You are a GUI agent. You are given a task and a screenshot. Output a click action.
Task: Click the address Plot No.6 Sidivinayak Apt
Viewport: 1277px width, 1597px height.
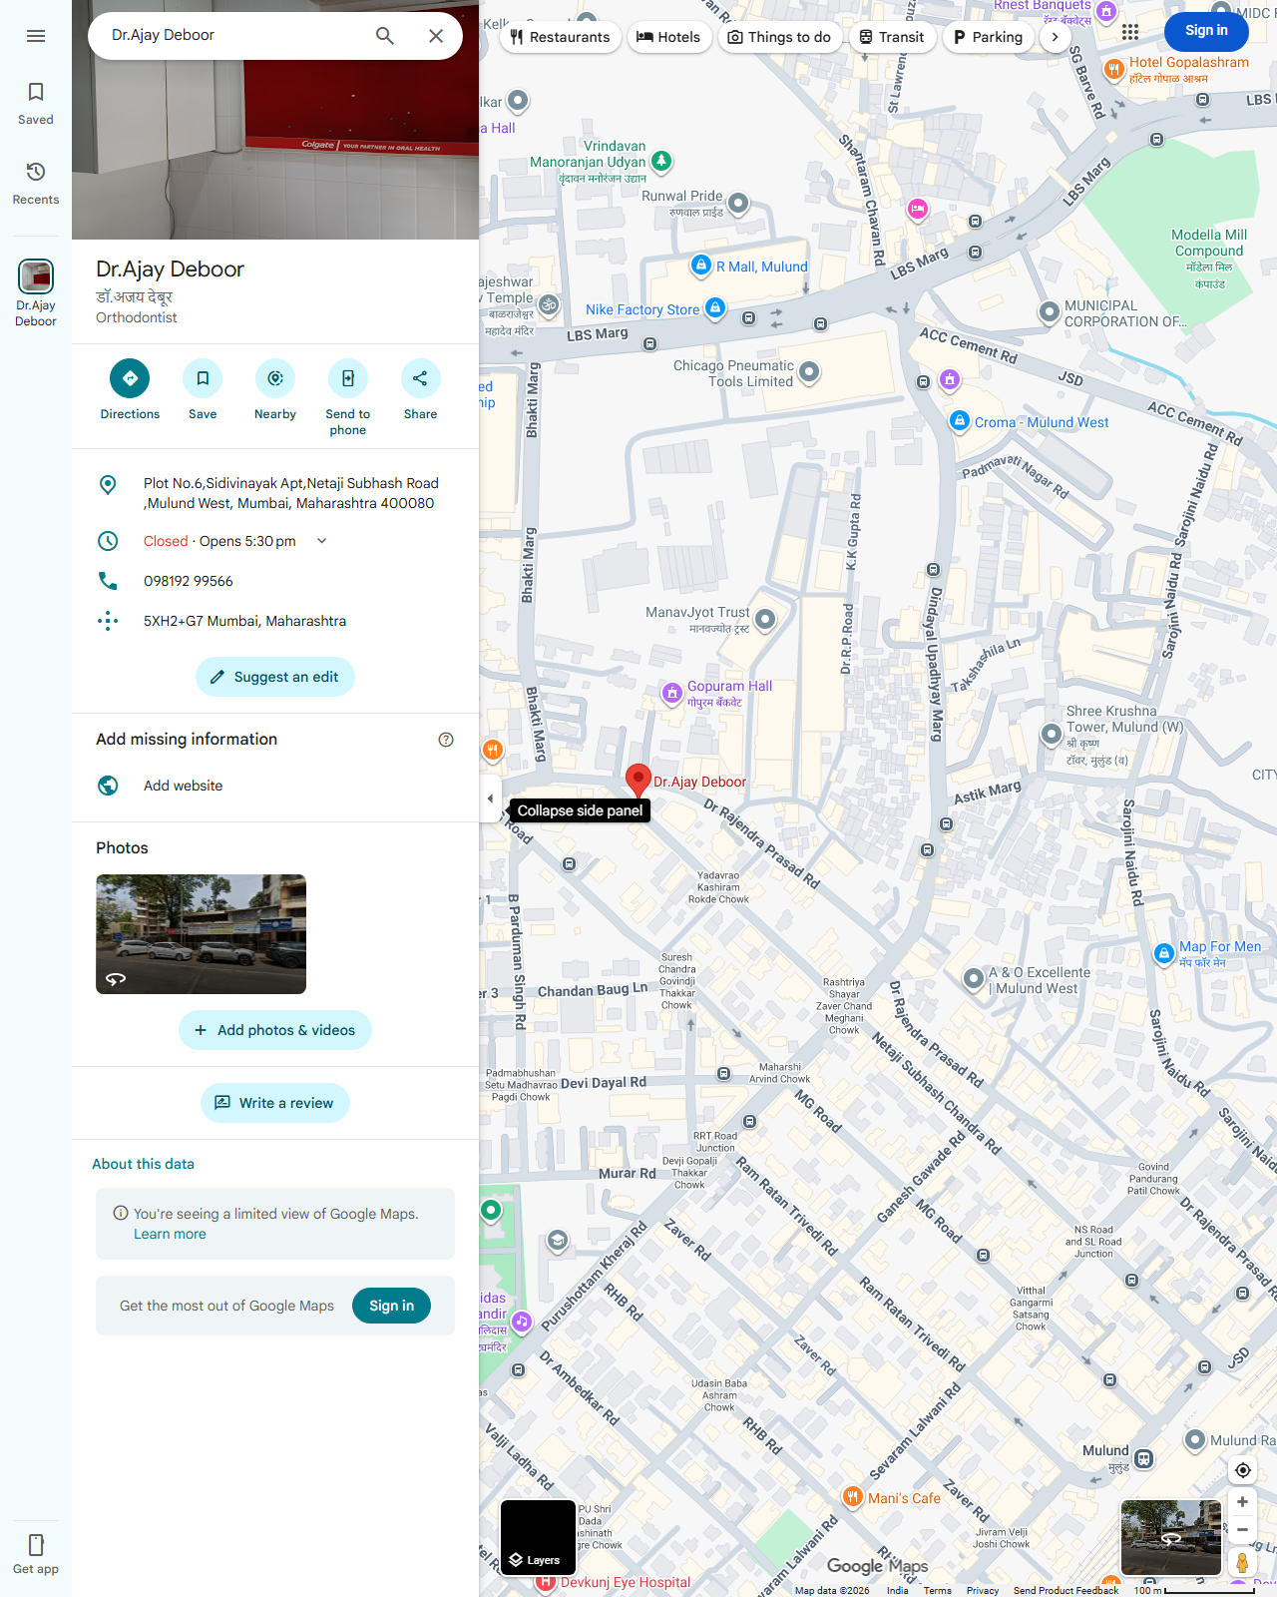point(275,493)
